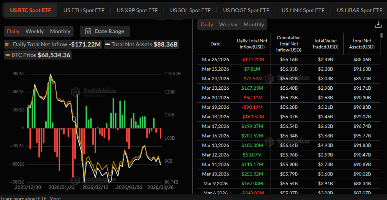View the US HBAR Spot ETF tab
Screen dimensions: 387x200
[359, 10]
